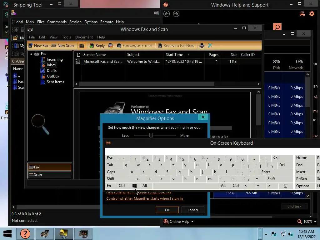Open the Windows Start button

click(x=7, y=234)
